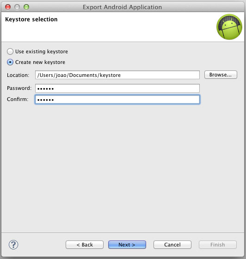
Task: Click the Password: label
Action: [x=19, y=88]
